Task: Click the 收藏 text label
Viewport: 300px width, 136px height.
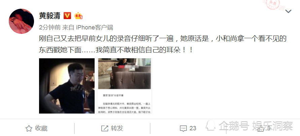Action: point(41,129)
